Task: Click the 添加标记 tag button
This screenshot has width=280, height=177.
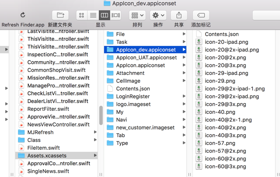Action: coord(201,15)
